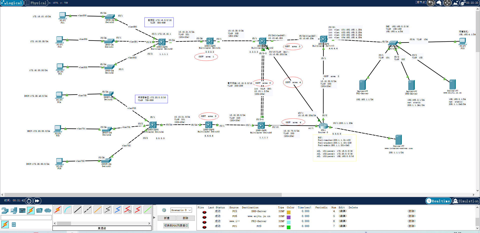This screenshot has width=480, height=233.
Task: Click the purple color cell of PC6 PDU
Action: point(288,217)
